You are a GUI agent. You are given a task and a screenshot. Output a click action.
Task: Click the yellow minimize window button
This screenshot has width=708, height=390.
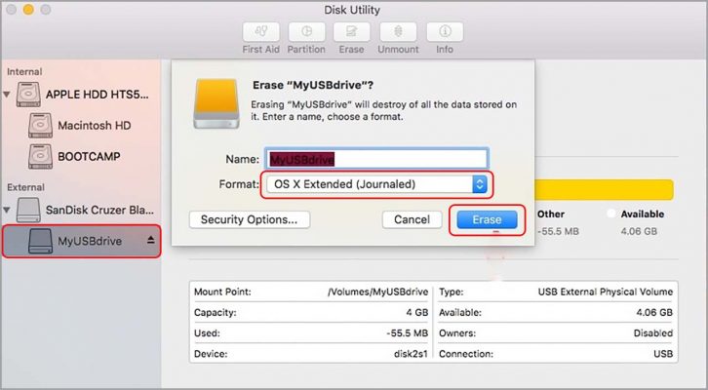pyautogui.click(x=28, y=10)
